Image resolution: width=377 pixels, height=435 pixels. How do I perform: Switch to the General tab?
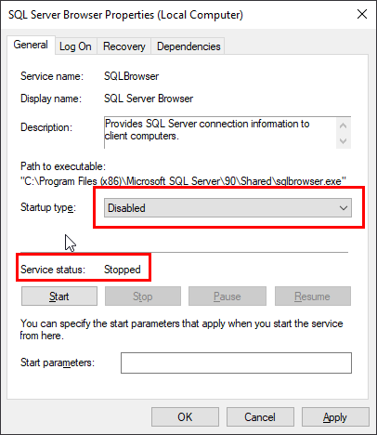(x=31, y=45)
